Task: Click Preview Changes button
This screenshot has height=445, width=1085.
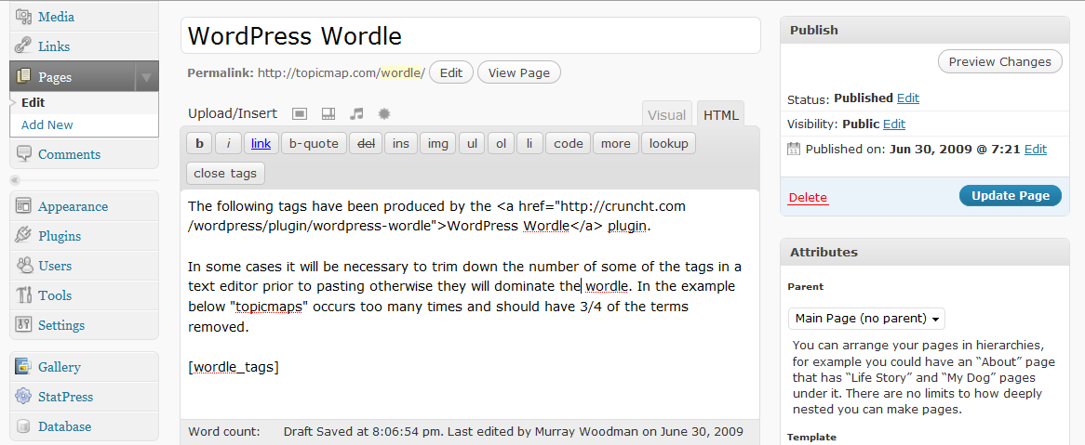Action: click(999, 62)
